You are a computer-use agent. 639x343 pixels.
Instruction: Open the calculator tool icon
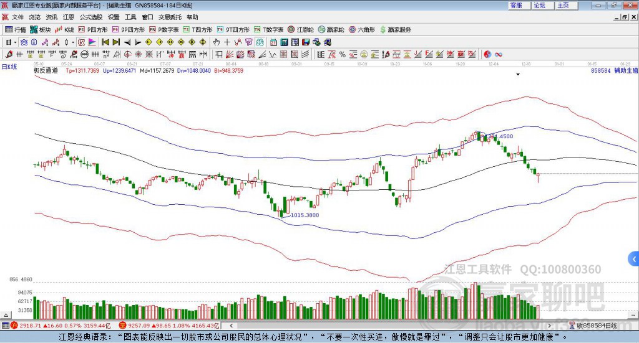click(x=284, y=42)
